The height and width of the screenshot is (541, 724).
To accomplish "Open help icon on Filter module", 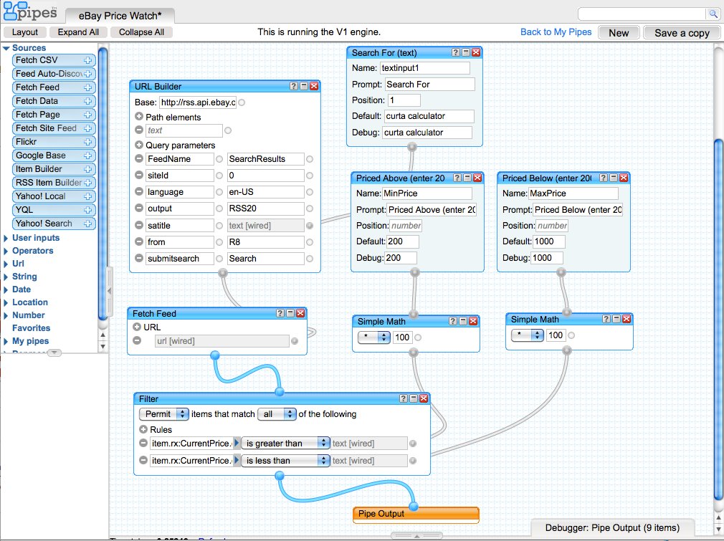I will click(403, 398).
